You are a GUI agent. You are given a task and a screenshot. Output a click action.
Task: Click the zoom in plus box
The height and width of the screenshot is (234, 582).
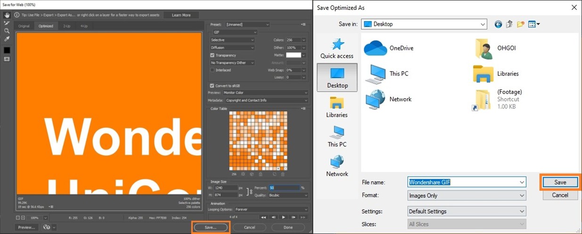coord(24,217)
